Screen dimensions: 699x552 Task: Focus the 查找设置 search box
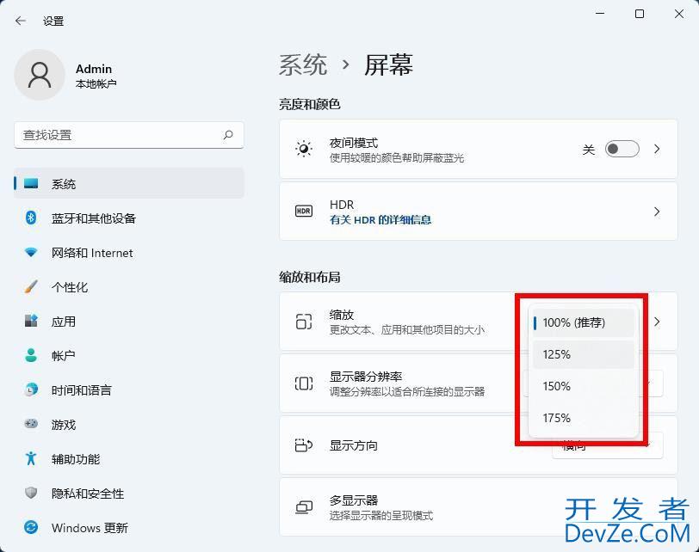(129, 134)
